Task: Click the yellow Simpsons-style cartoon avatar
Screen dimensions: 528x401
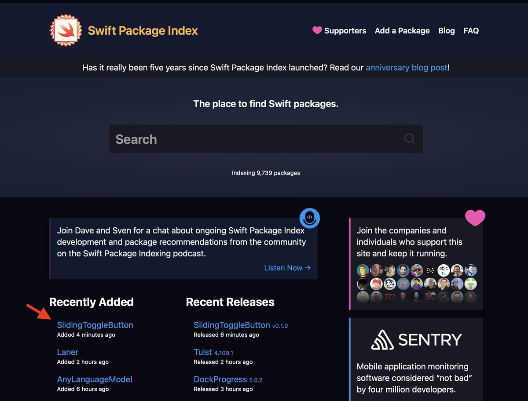Action: [363, 270]
